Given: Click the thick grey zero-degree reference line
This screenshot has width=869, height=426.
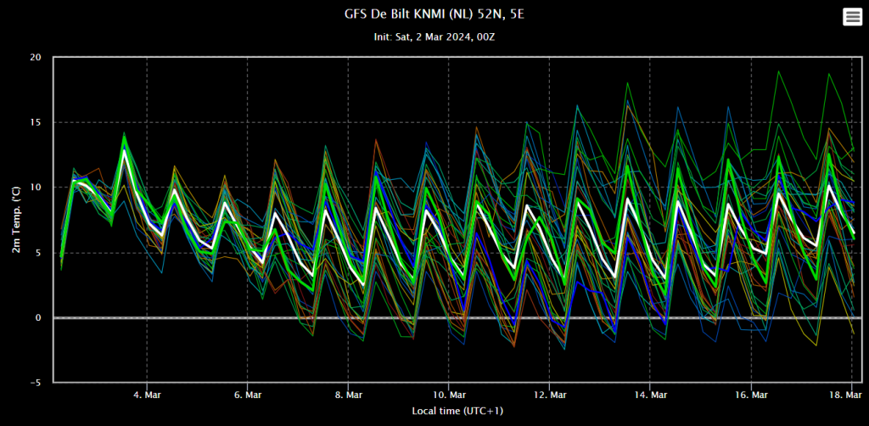Looking at the screenshot, I should tap(457, 318).
